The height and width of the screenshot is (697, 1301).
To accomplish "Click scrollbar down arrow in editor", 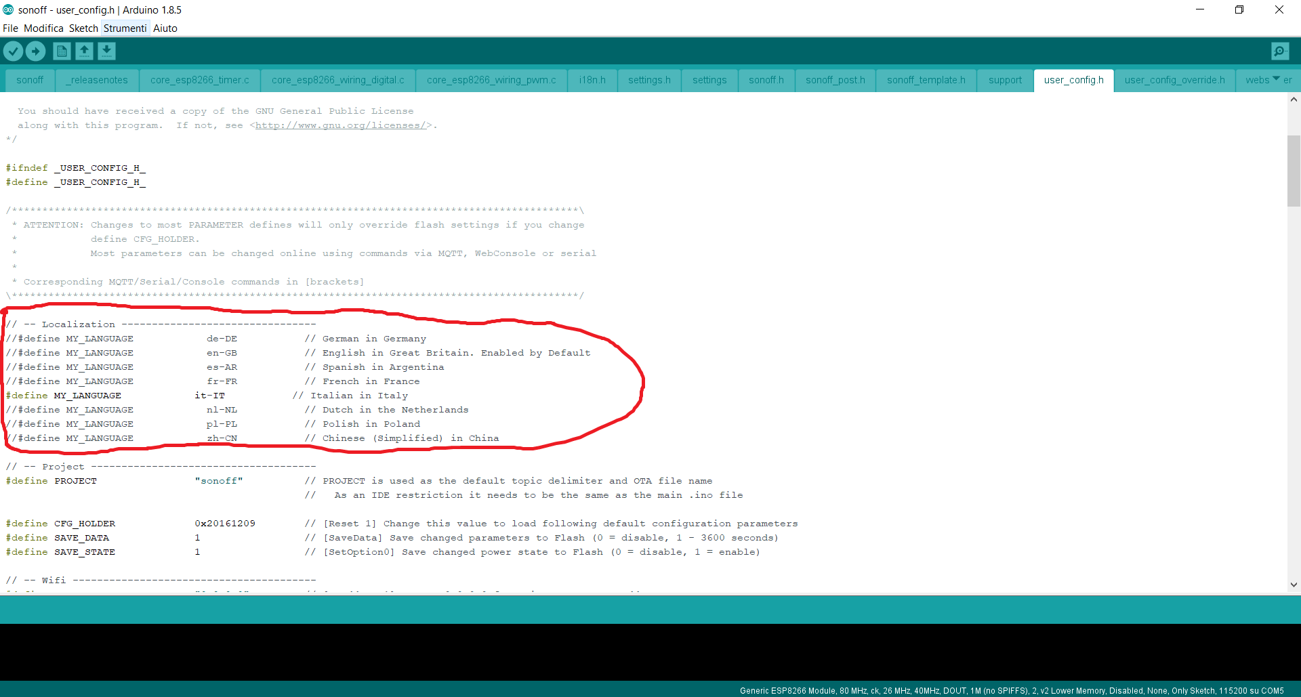I will point(1294,585).
